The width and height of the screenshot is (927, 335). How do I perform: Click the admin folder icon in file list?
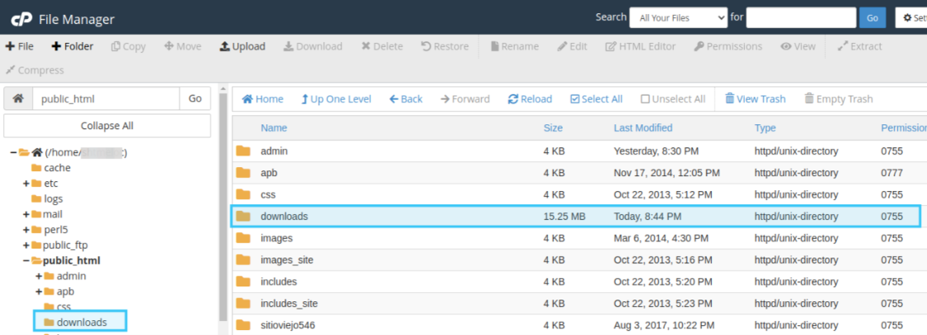244,151
